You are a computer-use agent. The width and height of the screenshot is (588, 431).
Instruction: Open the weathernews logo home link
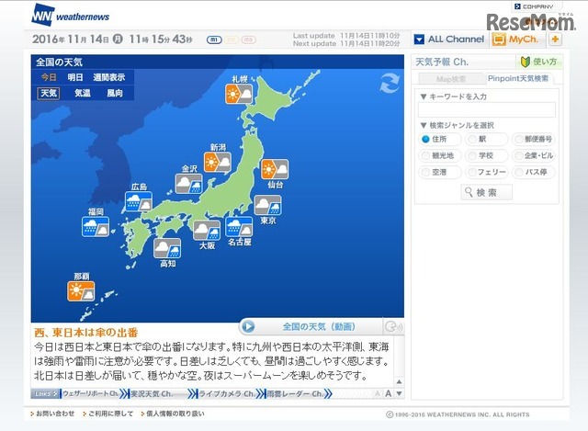coord(71,16)
